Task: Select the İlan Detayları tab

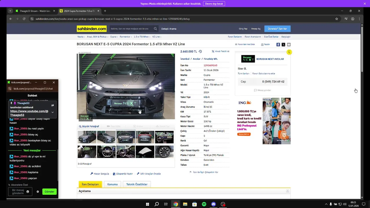Action: [x=90, y=184]
